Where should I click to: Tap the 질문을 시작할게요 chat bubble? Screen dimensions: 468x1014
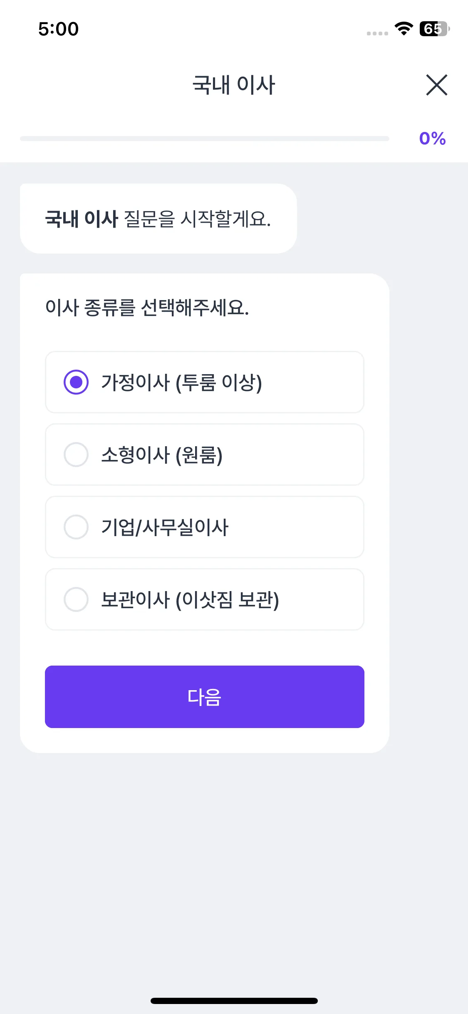click(x=158, y=219)
